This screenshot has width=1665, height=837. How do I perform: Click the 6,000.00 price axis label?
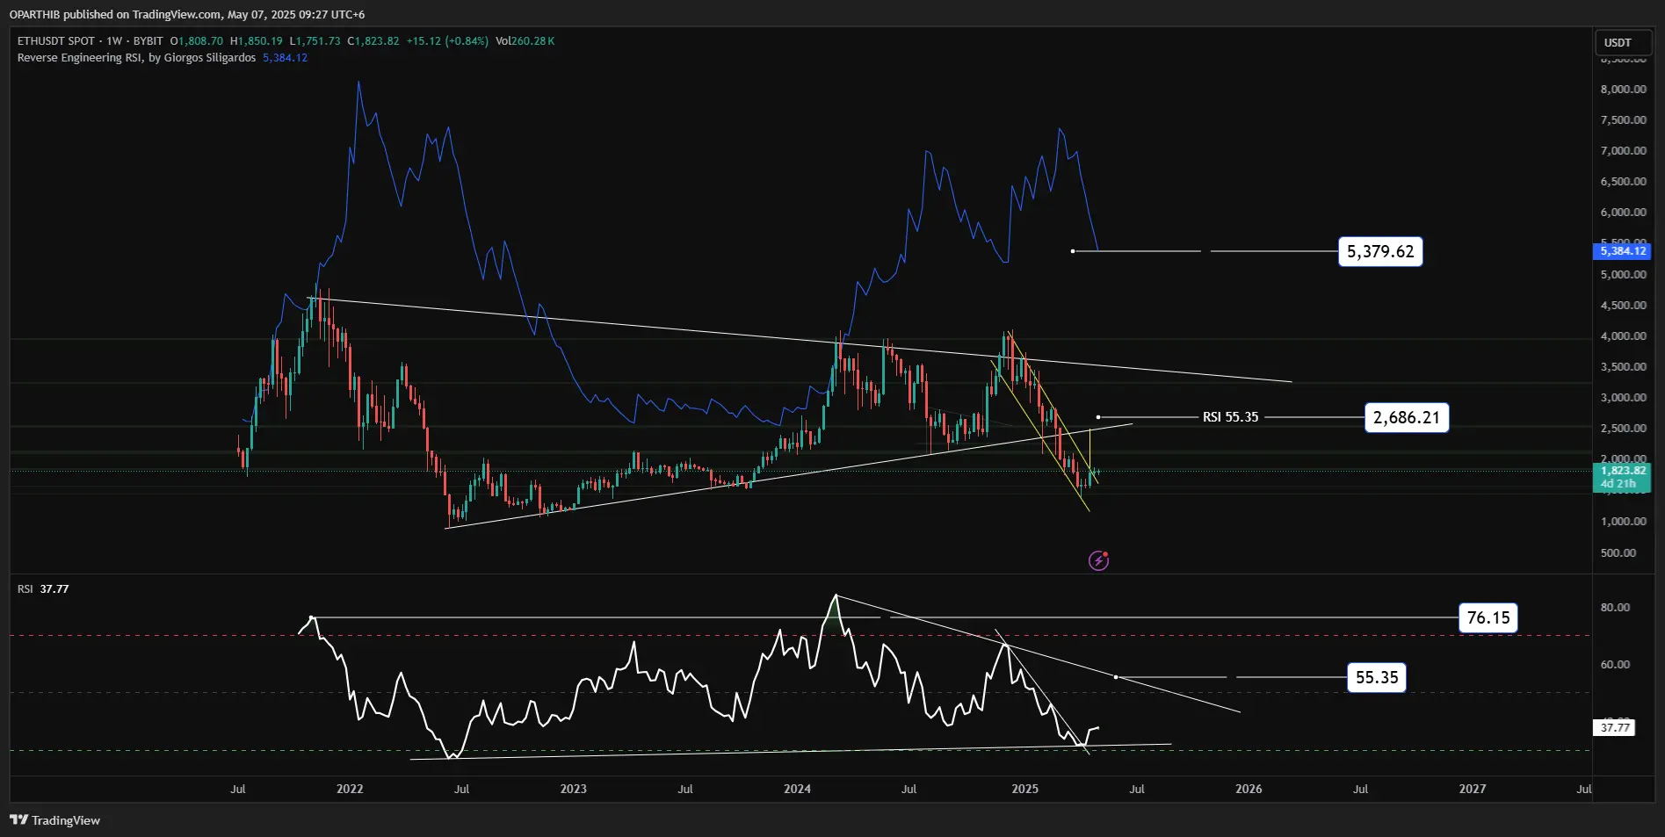[1624, 212]
